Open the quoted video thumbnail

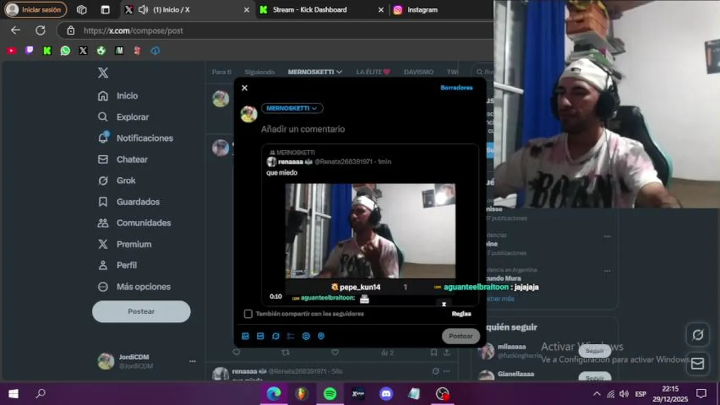coord(370,231)
